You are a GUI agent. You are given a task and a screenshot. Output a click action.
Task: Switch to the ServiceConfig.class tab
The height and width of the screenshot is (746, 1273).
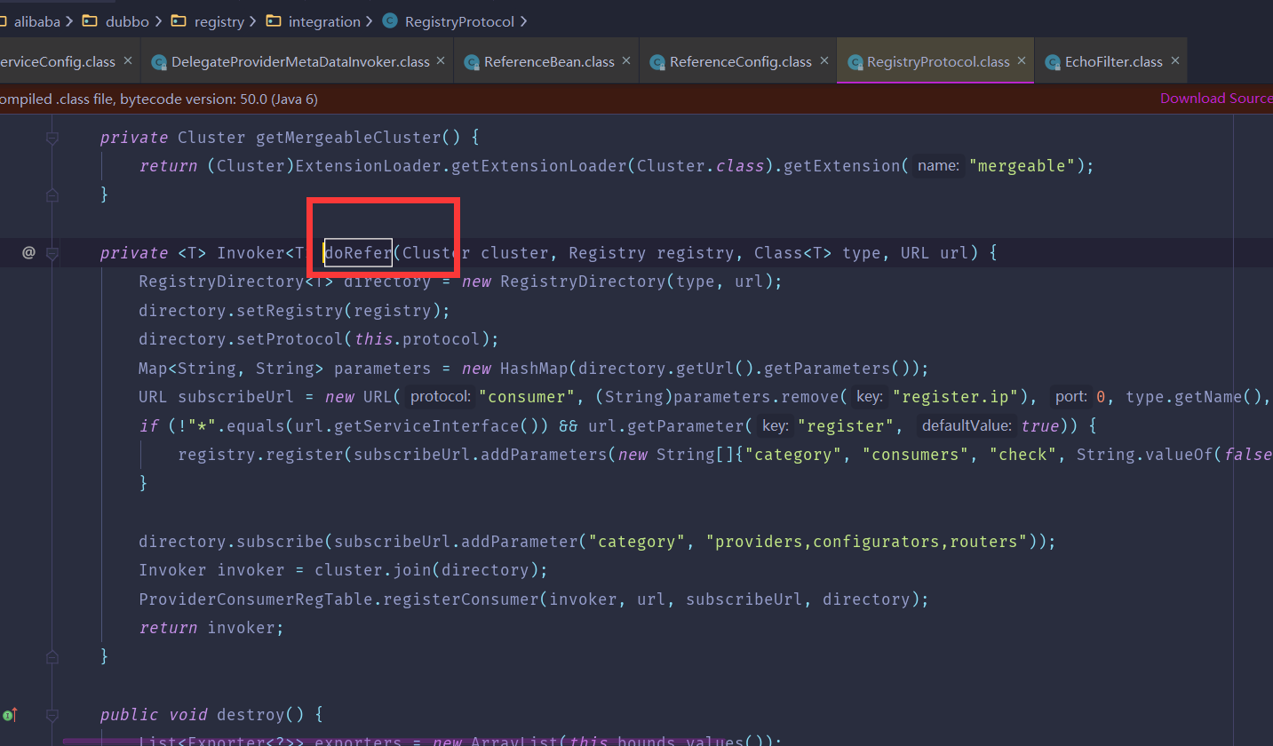coord(68,62)
